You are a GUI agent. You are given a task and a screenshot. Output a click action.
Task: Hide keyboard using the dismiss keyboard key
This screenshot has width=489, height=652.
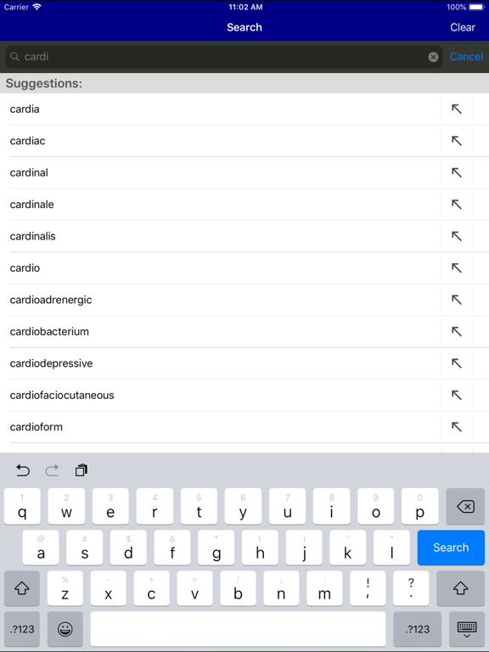click(x=467, y=629)
